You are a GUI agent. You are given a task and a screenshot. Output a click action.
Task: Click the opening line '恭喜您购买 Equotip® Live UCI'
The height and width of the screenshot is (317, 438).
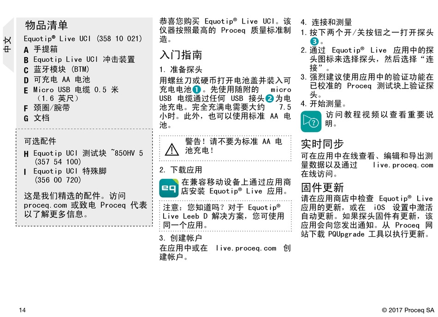(217, 22)
